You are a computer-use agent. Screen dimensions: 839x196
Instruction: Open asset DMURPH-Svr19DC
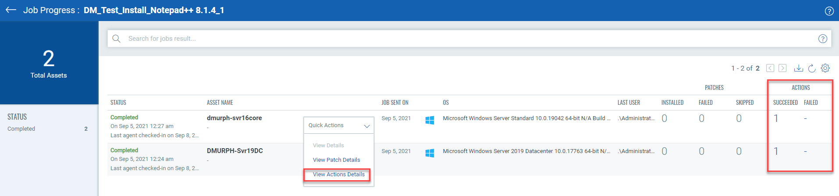[235, 151]
